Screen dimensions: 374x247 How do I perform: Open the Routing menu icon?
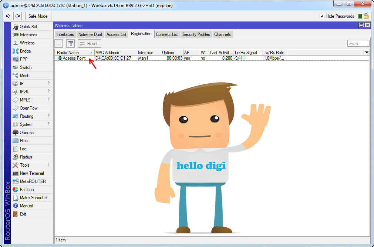(16, 116)
